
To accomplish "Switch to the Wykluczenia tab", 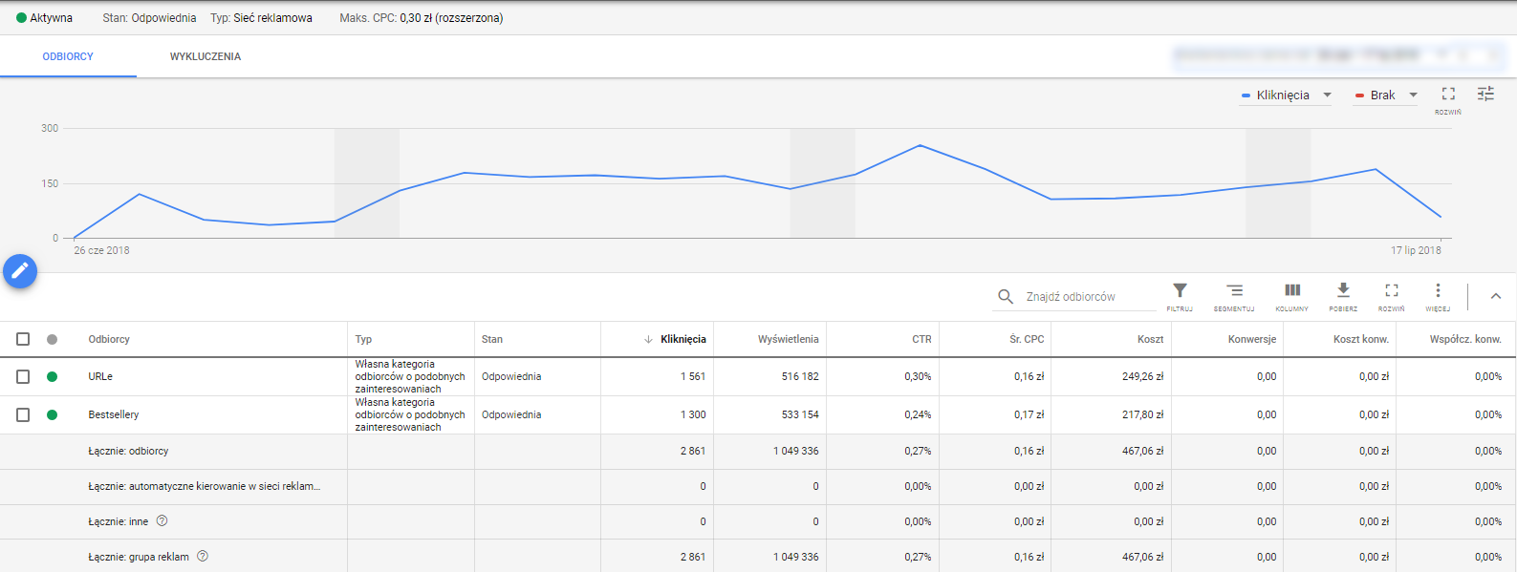I will (x=206, y=56).
